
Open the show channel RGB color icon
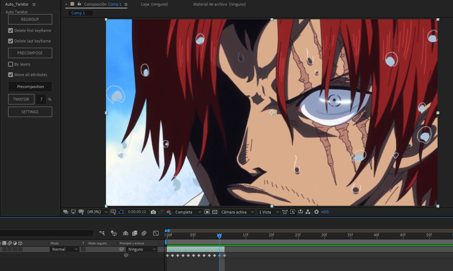[169, 212]
